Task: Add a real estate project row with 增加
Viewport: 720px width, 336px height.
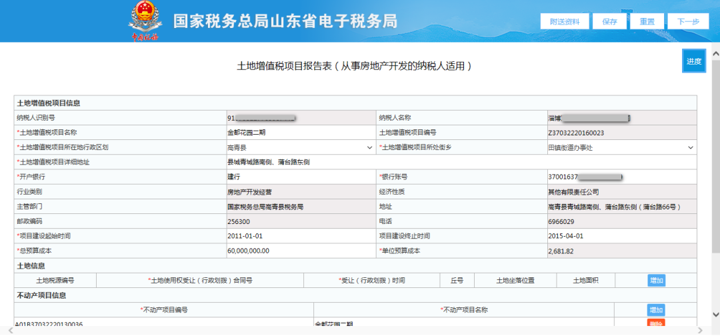Action: [x=656, y=310]
